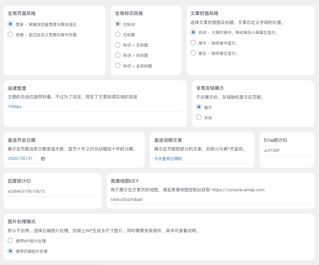Select 使用WP图片处理 image mode
This screenshot has height=265, width=319.
tap(10, 241)
